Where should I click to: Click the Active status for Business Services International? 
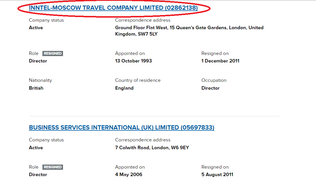[36, 148]
